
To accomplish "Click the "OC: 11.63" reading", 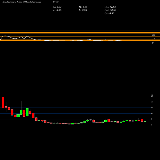I will click(x=110, y=7).
